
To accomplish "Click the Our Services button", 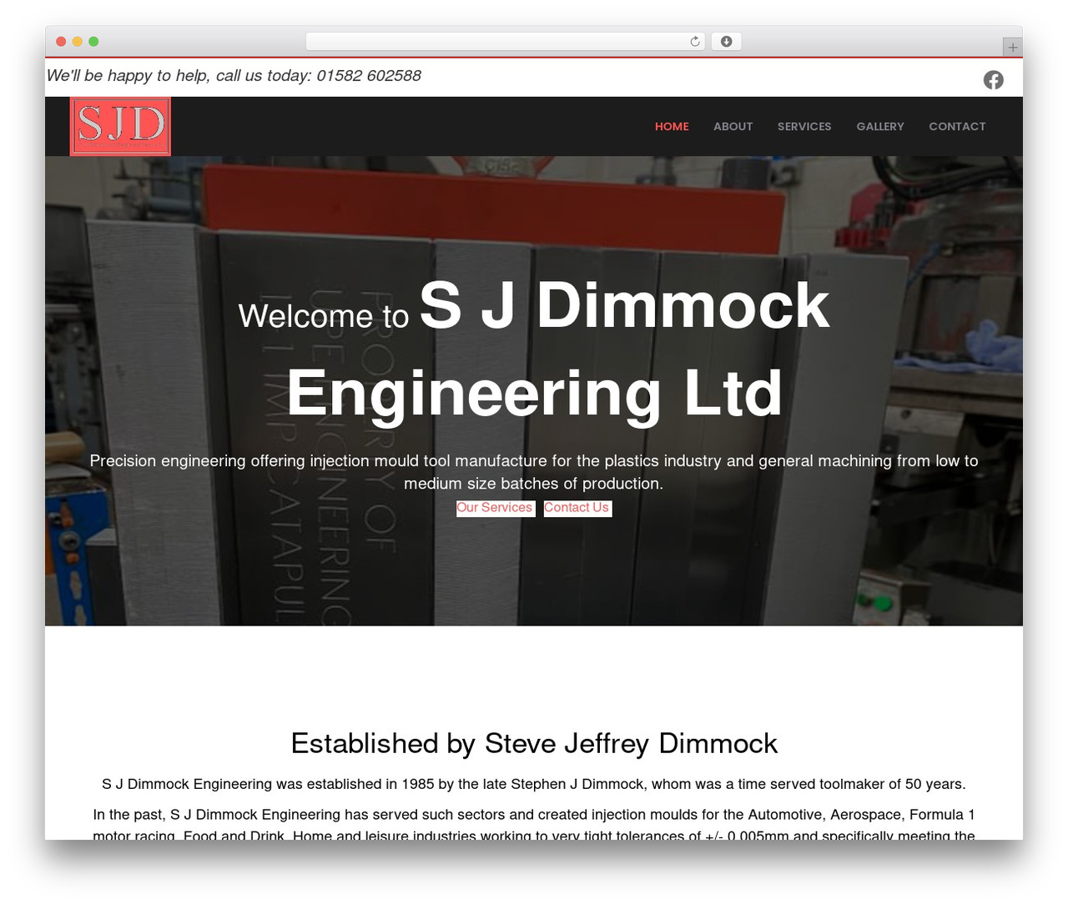I will [496, 508].
